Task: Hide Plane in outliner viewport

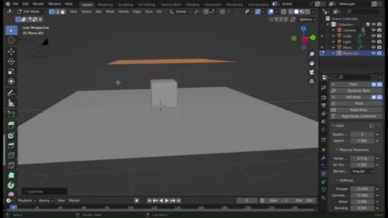Action: tap(373, 47)
